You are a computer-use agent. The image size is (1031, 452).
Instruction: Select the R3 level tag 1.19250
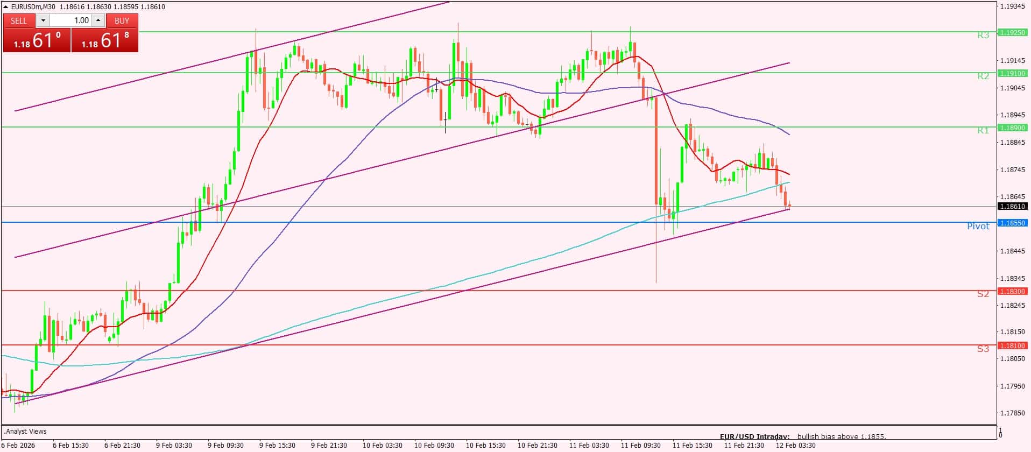click(x=1012, y=32)
